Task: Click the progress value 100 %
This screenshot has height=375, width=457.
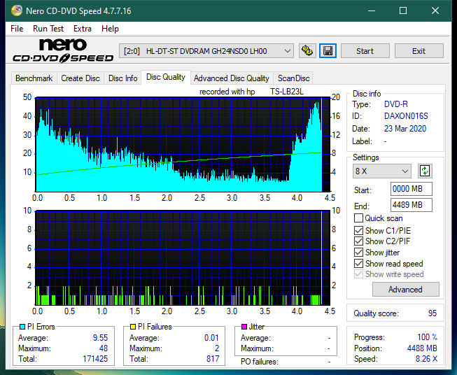Action: click(x=428, y=337)
